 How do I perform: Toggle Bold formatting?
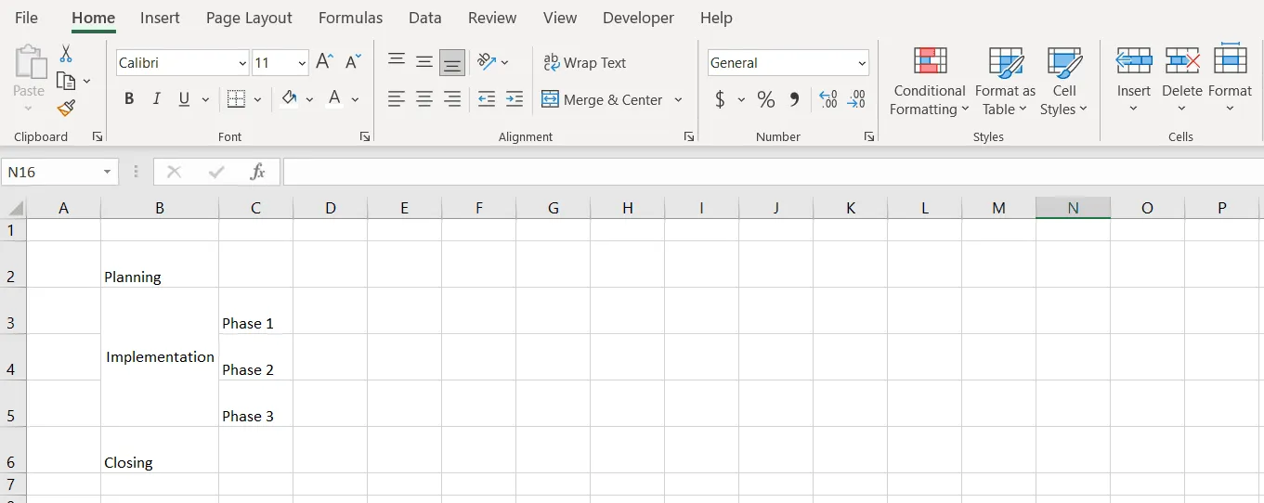point(129,99)
